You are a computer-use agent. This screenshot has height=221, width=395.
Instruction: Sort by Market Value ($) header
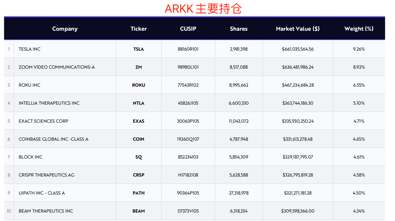(298, 29)
